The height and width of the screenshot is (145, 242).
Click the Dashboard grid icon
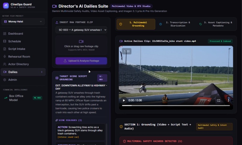point(5,34)
